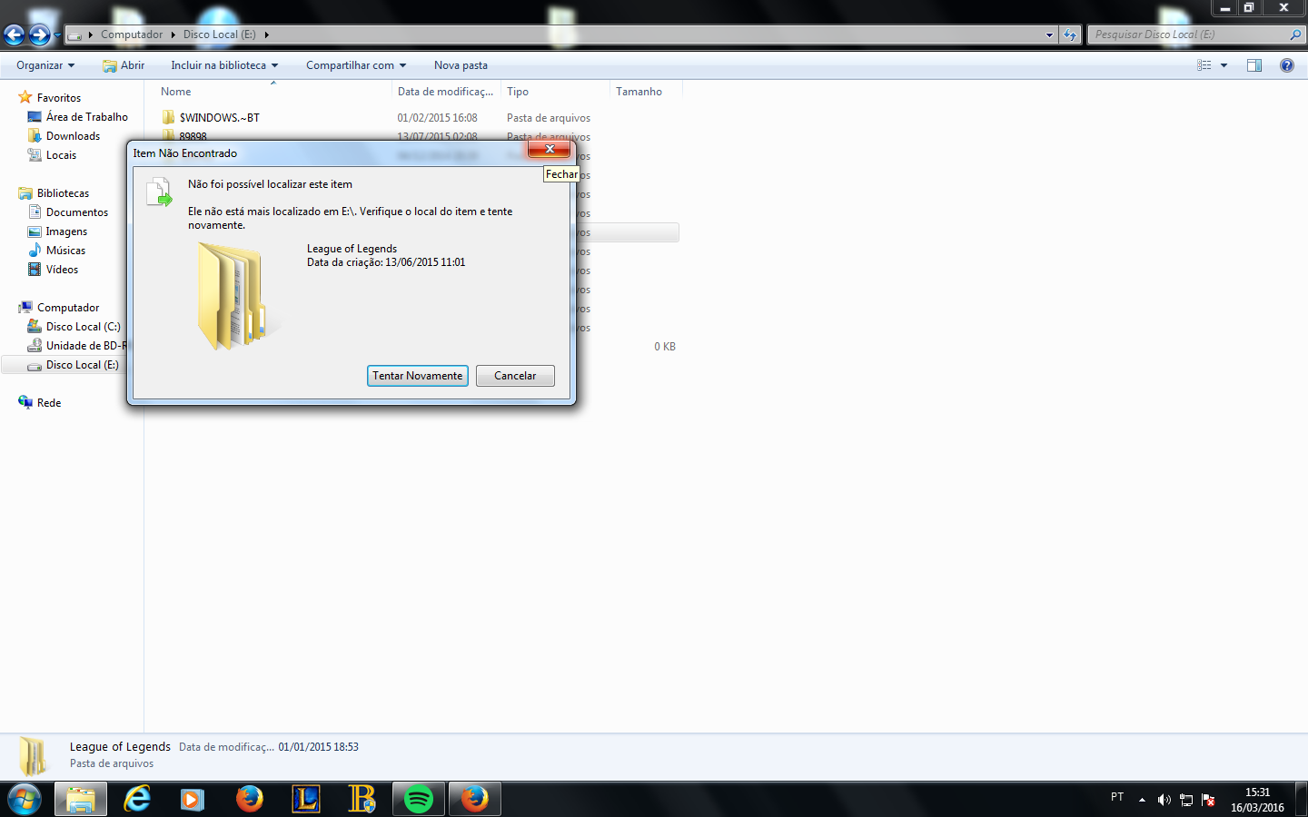The width and height of the screenshot is (1308, 817).
Task: Click Disco Local (E:) segment in address breadcrumb
Action: 219,34
